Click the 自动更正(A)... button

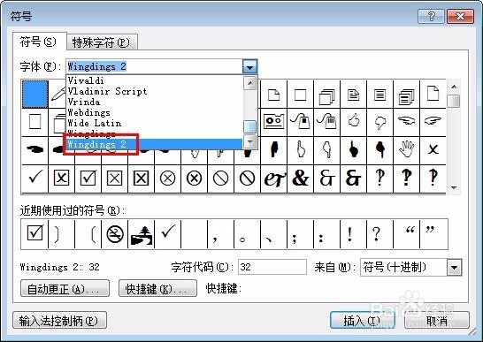coord(65,288)
